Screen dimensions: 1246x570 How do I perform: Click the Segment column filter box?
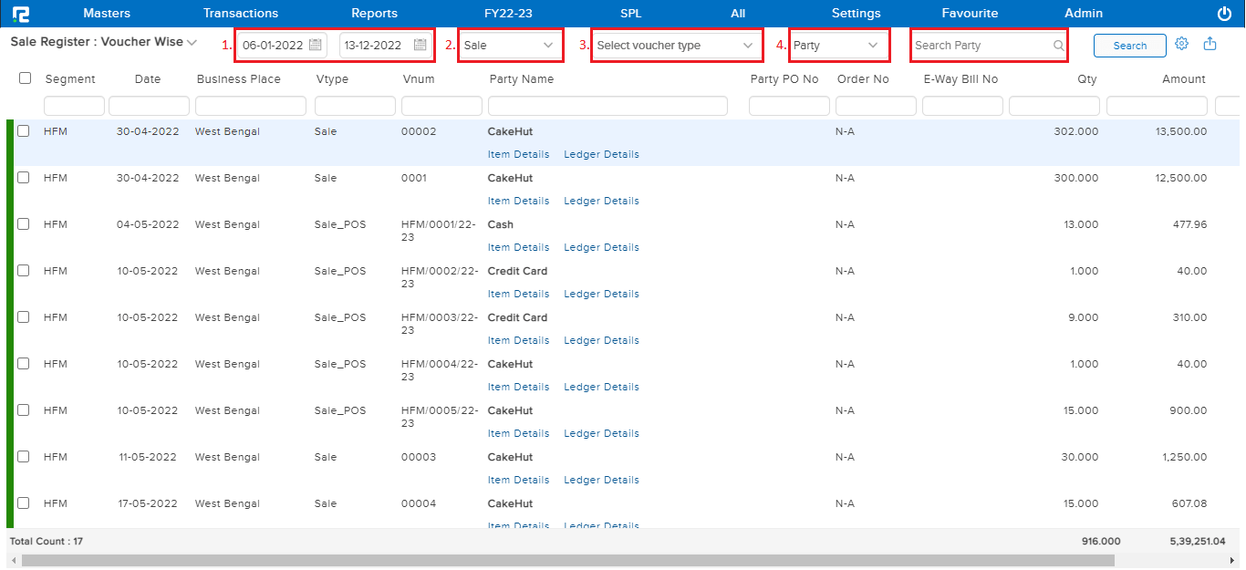click(x=74, y=106)
